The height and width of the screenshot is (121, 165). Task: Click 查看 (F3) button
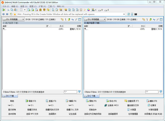(x=51, y=101)
